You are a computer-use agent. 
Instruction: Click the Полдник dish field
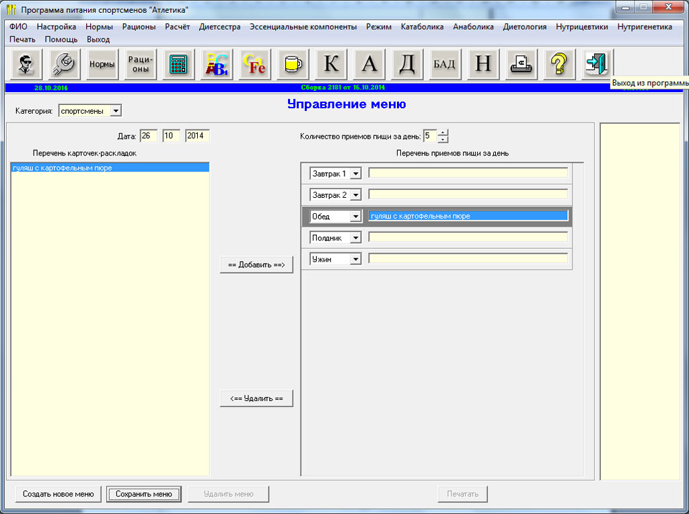click(x=468, y=237)
